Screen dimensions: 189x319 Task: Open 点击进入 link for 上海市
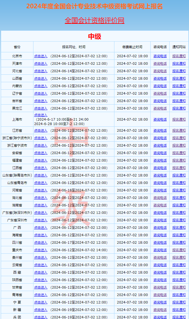pyautogui.click(x=41, y=115)
